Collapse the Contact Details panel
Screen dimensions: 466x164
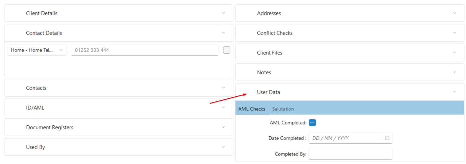[223, 33]
